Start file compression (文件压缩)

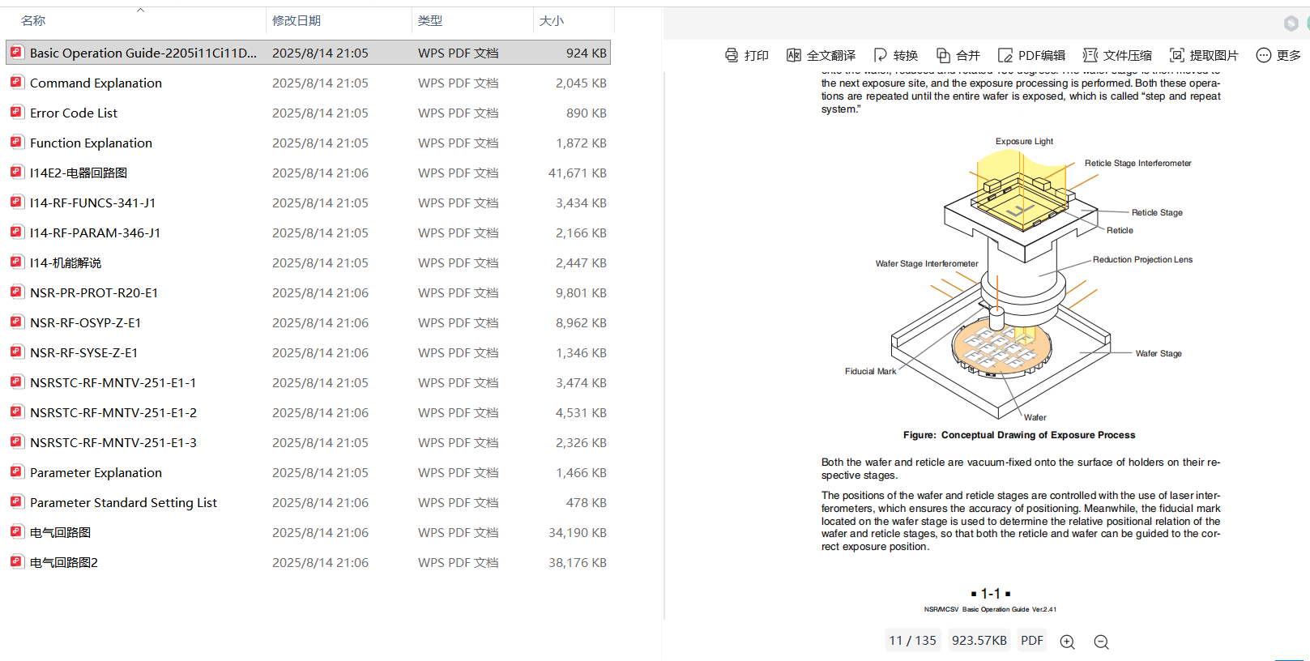[1117, 55]
